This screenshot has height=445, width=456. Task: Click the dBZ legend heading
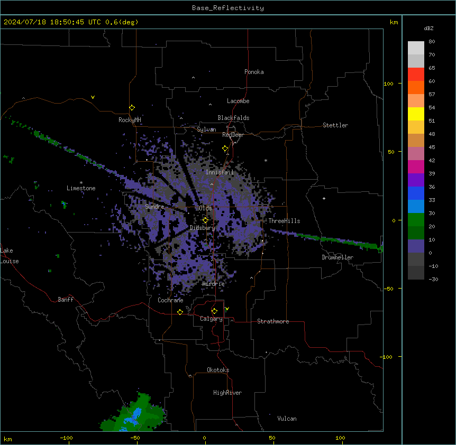pos(428,28)
